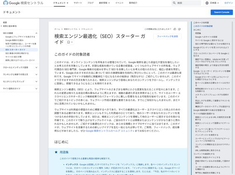Image resolution: width=235 pixels, height=175 pixels.
Task: Select 検索の基本事項 in the left sidebar
Action: 10,26
